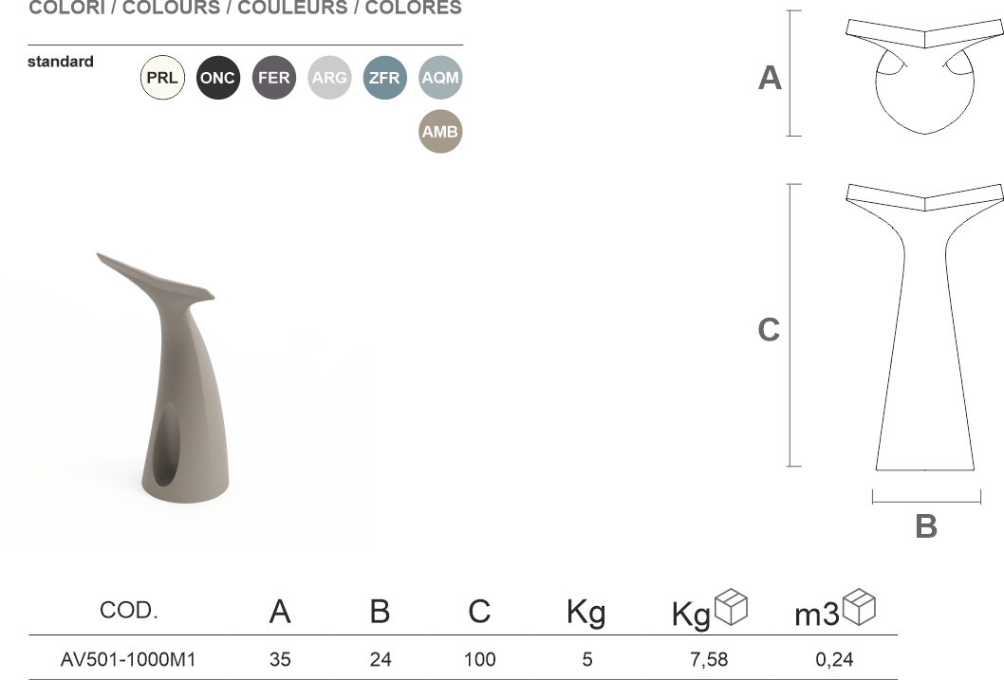Image resolution: width=1004 pixels, height=680 pixels.
Task: Pick the FER dark gray swatch
Action: tap(273, 78)
